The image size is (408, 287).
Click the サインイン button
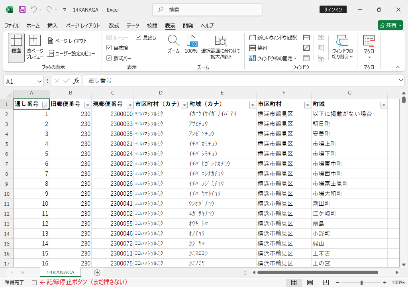[x=333, y=10]
